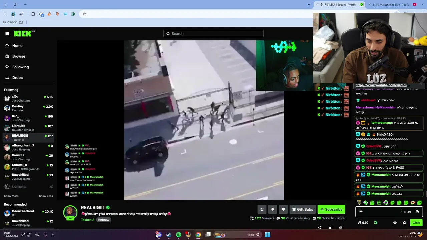
Task: Click the chat bubble icon beside the gear
Action: coord(395,223)
